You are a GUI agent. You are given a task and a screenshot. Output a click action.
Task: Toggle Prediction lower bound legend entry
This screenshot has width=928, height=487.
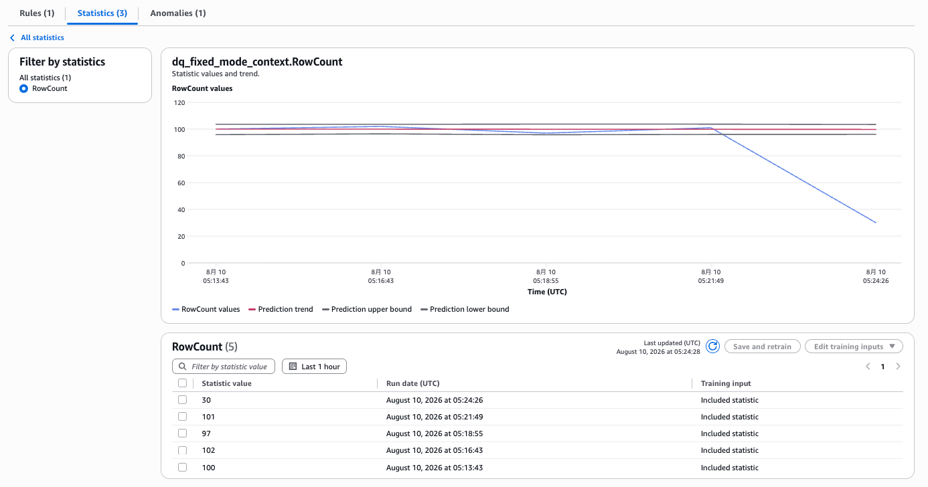465,309
